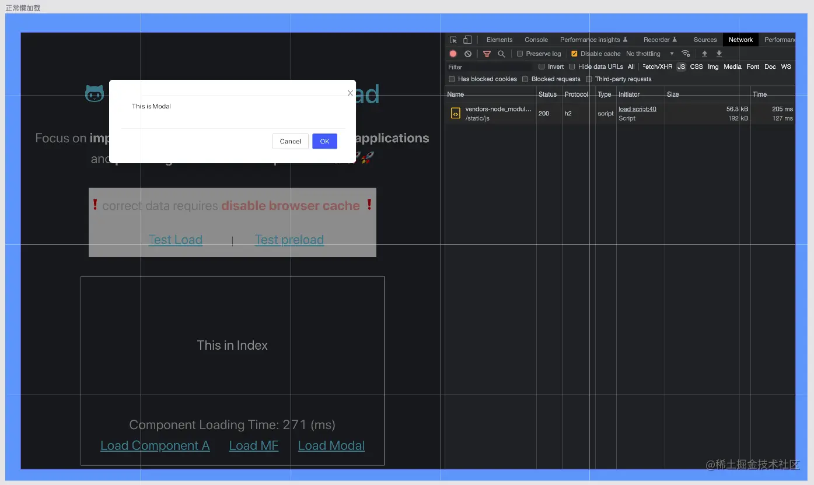Click the script file icon beside vendors-node_modul
Image resolution: width=814 pixels, height=485 pixels.
(455, 113)
